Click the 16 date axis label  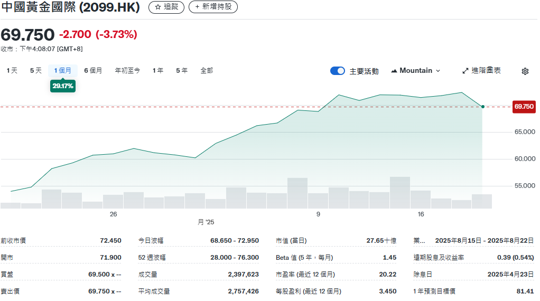421,214
